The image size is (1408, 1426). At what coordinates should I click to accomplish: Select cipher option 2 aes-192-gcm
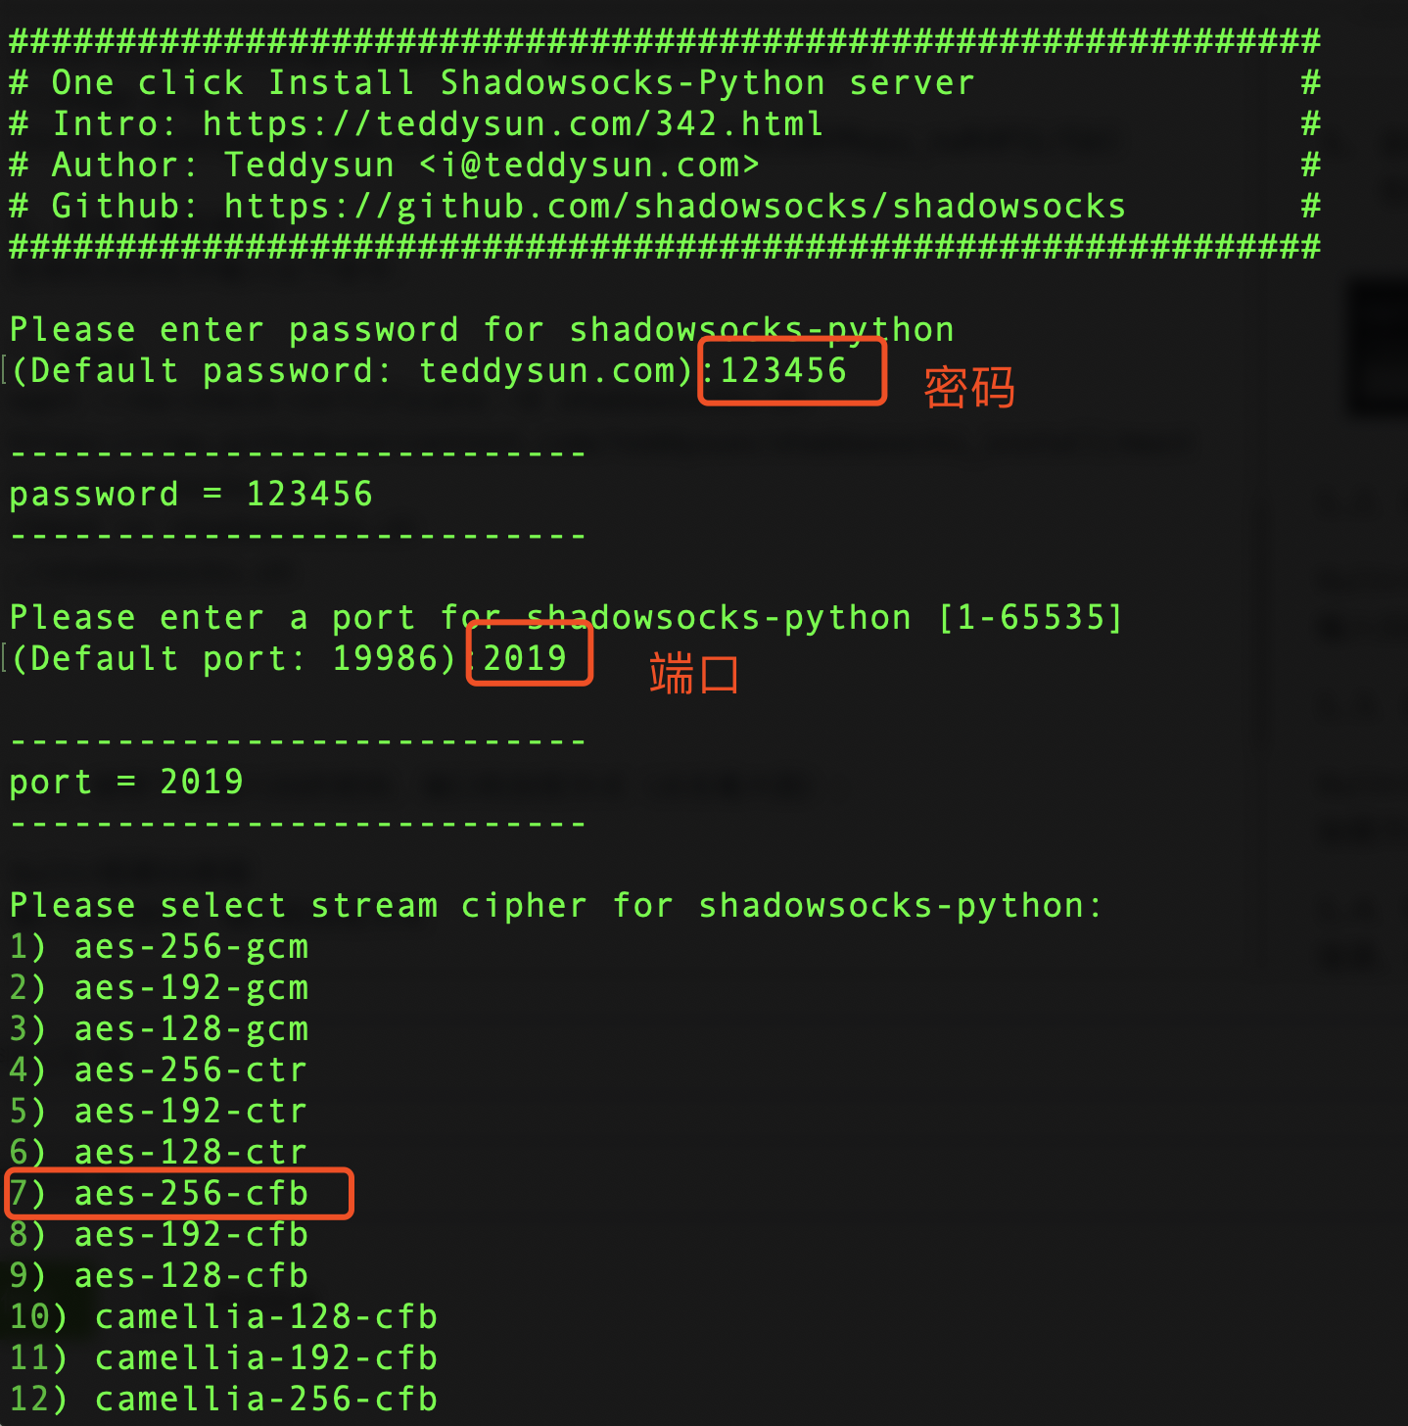pyautogui.click(x=159, y=988)
